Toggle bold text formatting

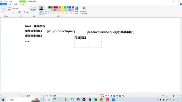click(19, 12)
